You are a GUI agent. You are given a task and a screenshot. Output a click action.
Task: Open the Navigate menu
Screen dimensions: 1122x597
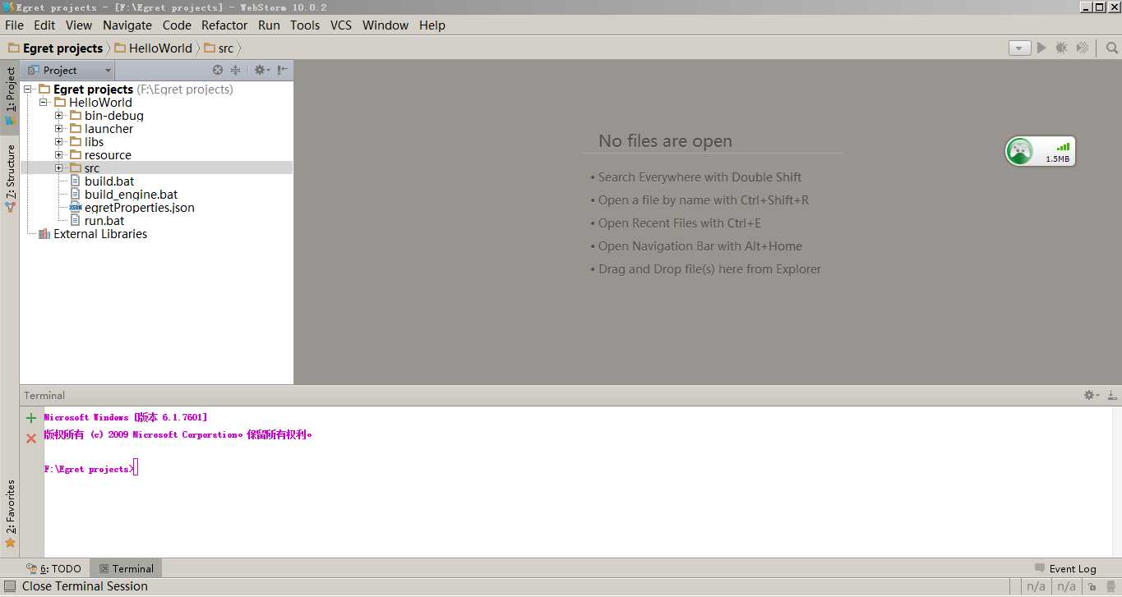(127, 25)
